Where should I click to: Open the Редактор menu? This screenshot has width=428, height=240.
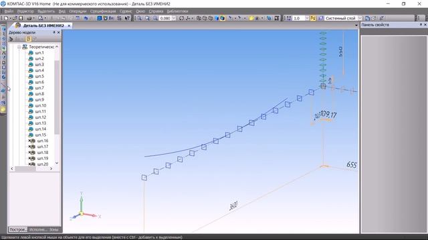(x=25, y=11)
